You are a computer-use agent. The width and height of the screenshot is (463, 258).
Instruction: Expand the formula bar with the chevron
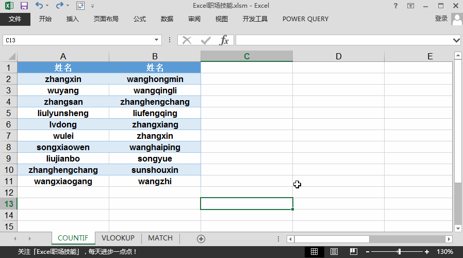pos(456,40)
